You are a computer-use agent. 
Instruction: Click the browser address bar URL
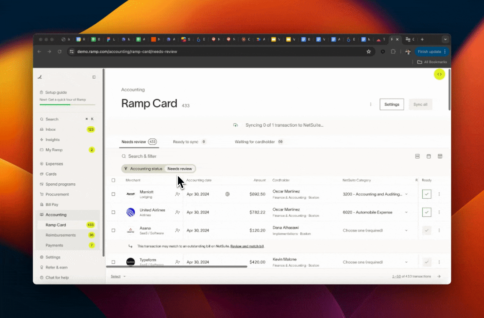[127, 52]
